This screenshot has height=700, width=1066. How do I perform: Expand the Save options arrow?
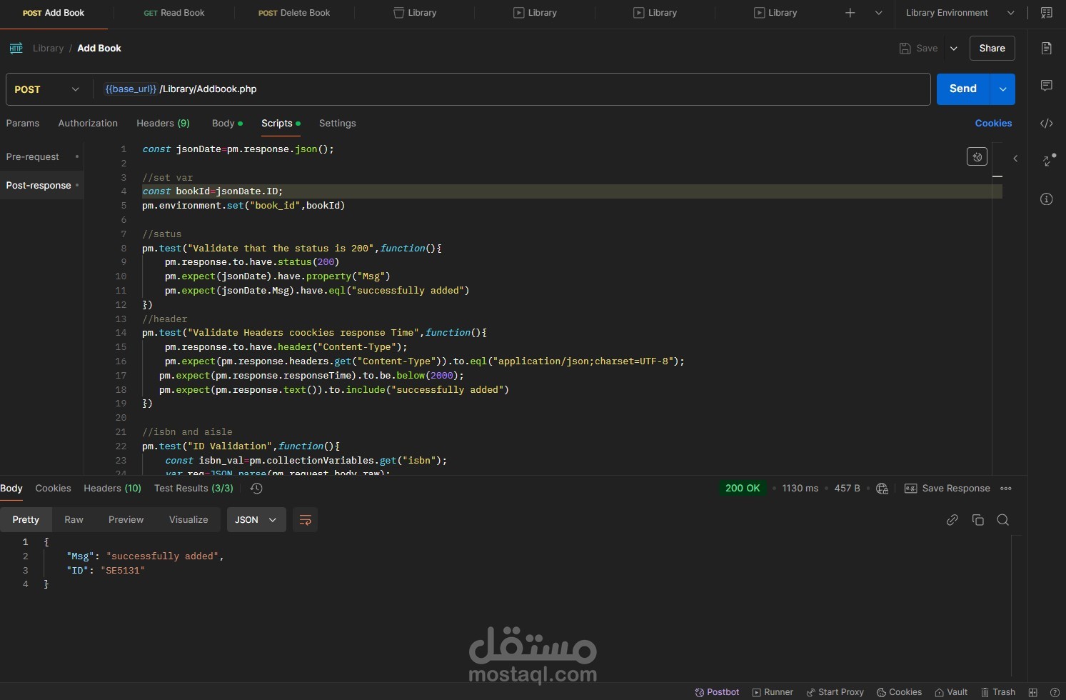(953, 49)
